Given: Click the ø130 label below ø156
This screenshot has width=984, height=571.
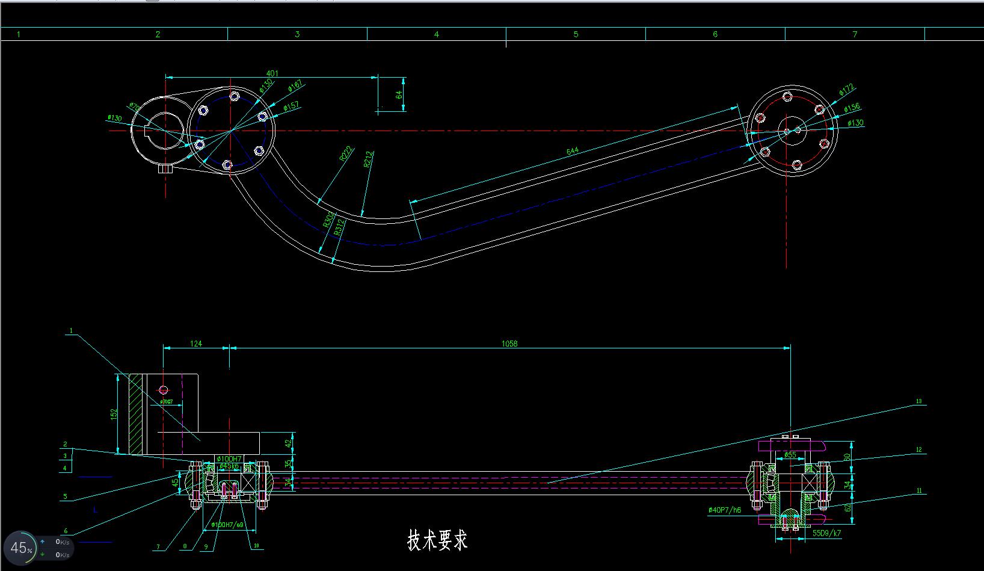Looking at the screenshot, I should pyautogui.click(x=855, y=123).
